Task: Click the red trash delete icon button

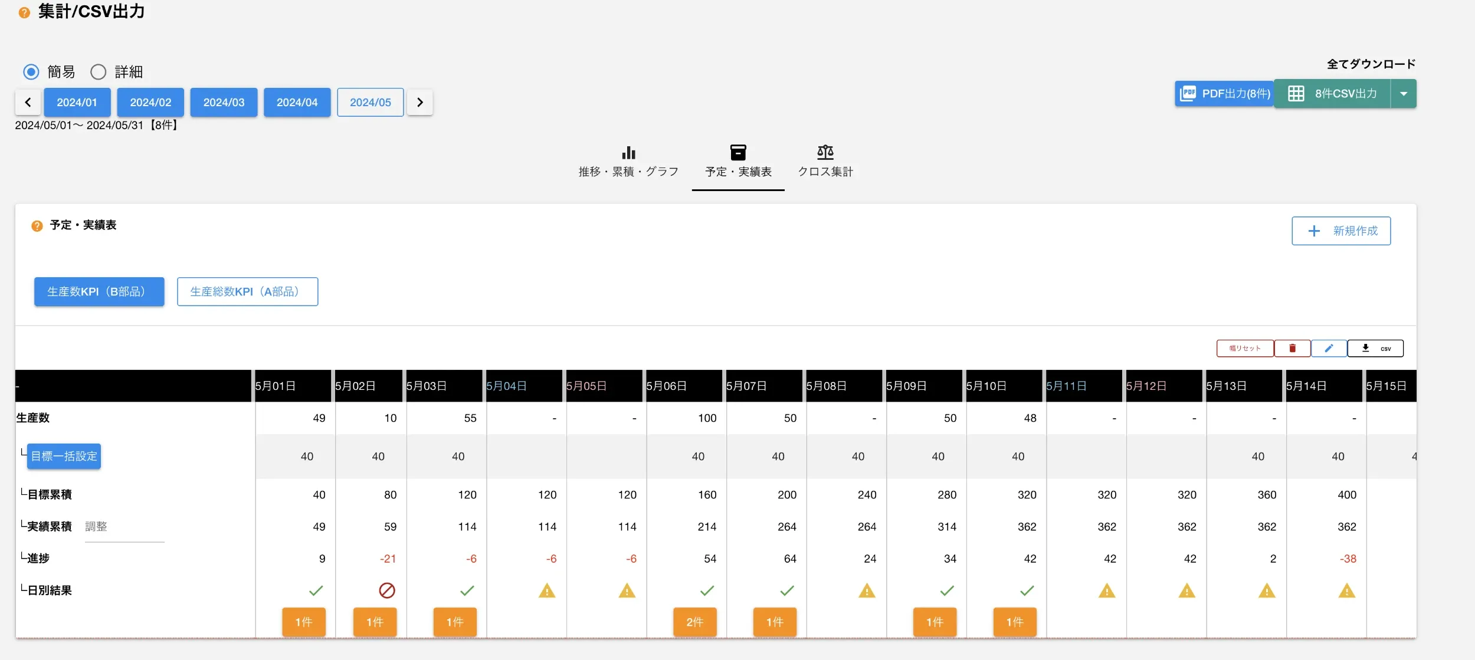Action: 1292,349
